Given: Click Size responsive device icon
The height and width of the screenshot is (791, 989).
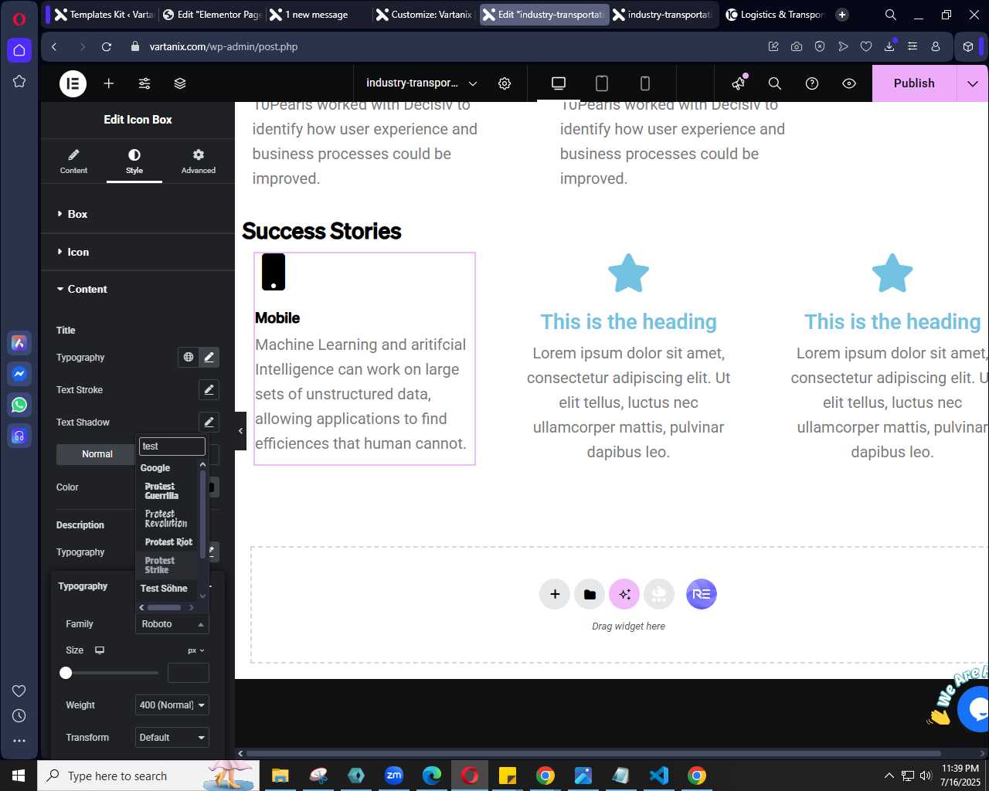Looking at the screenshot, I should click(100, 650).
